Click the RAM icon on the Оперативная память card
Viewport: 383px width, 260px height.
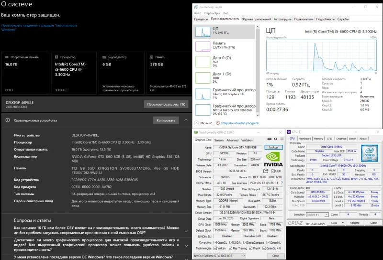[7, 57]
